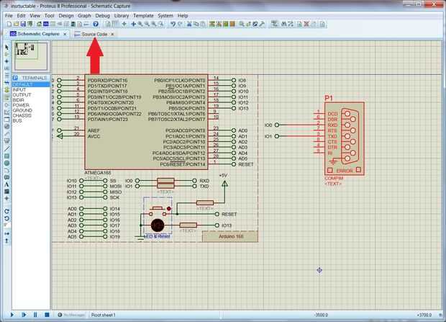Select INPUT in the terminals list
The image size is (446, 322).
[x=31, y=90]
